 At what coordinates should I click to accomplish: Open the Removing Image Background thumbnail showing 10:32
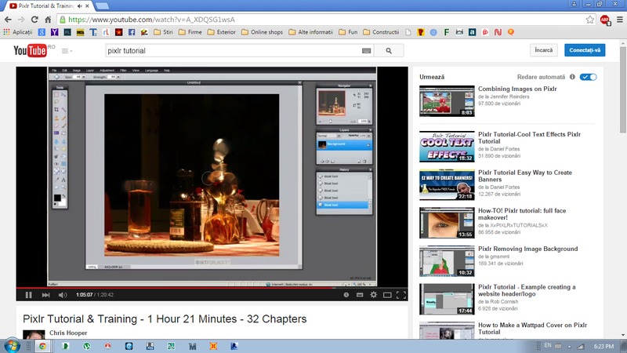pyautogui.click(x=447, y=261)
